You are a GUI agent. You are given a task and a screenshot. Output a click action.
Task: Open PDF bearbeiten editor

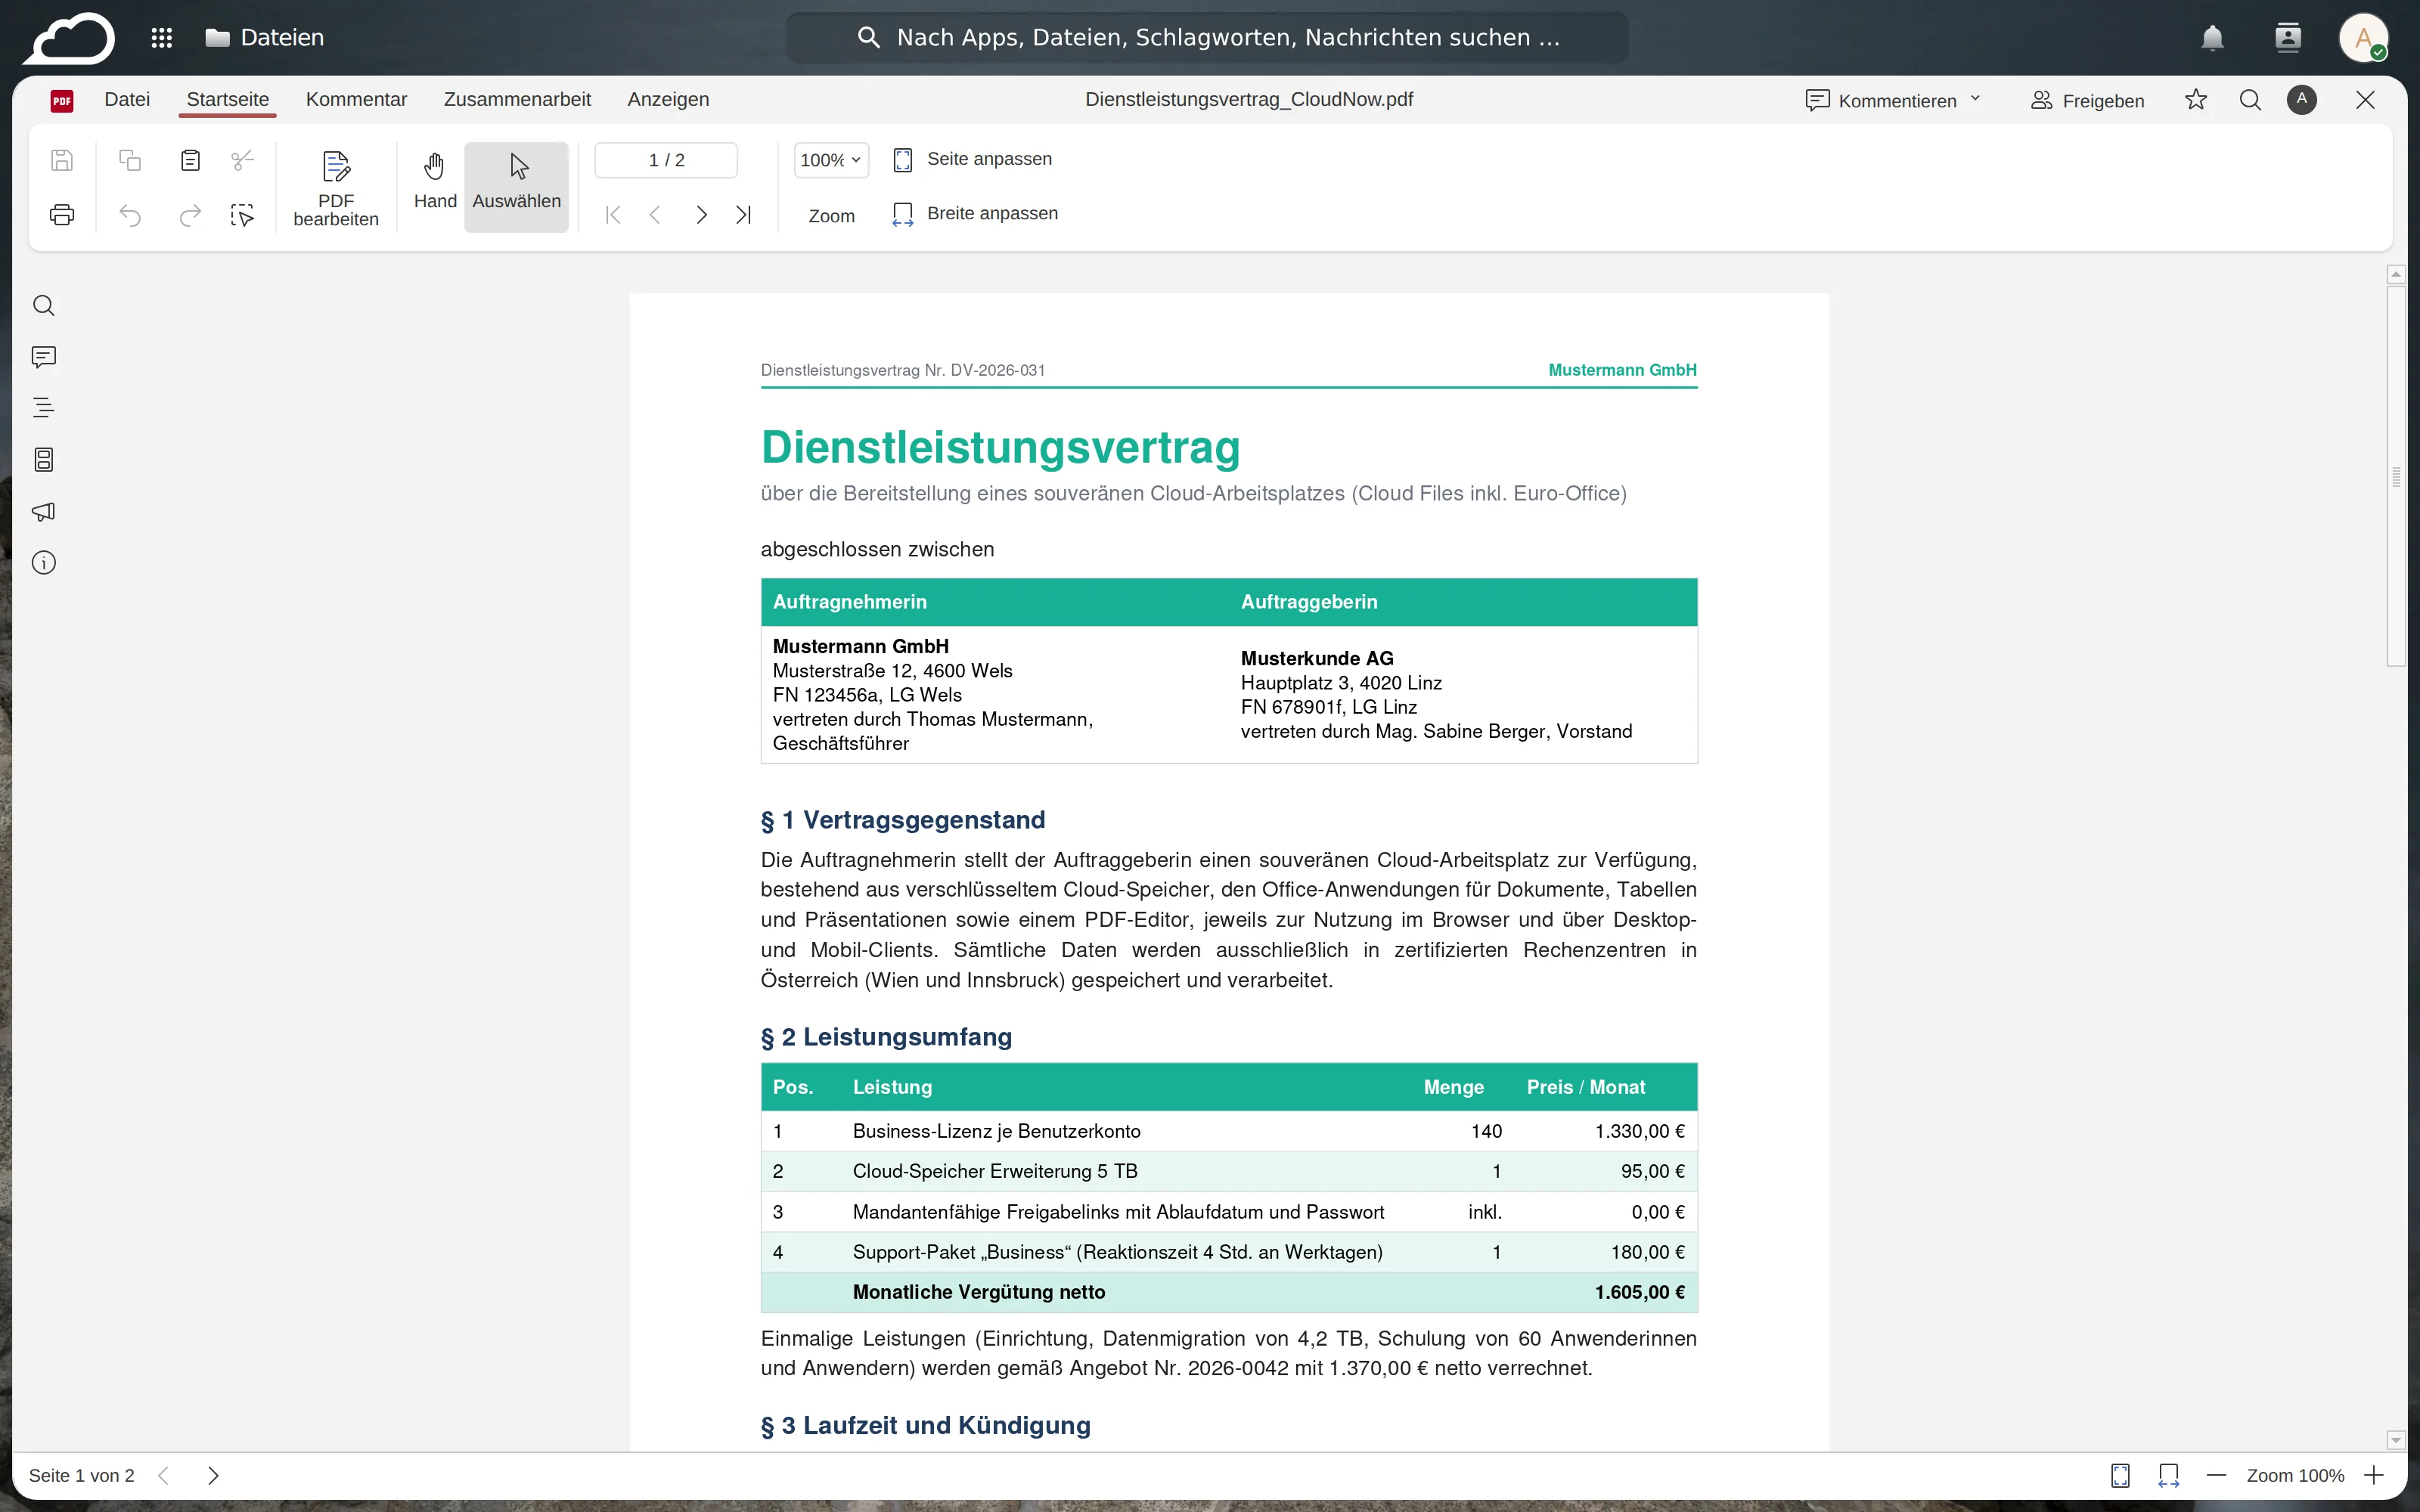tap(336, 188)
